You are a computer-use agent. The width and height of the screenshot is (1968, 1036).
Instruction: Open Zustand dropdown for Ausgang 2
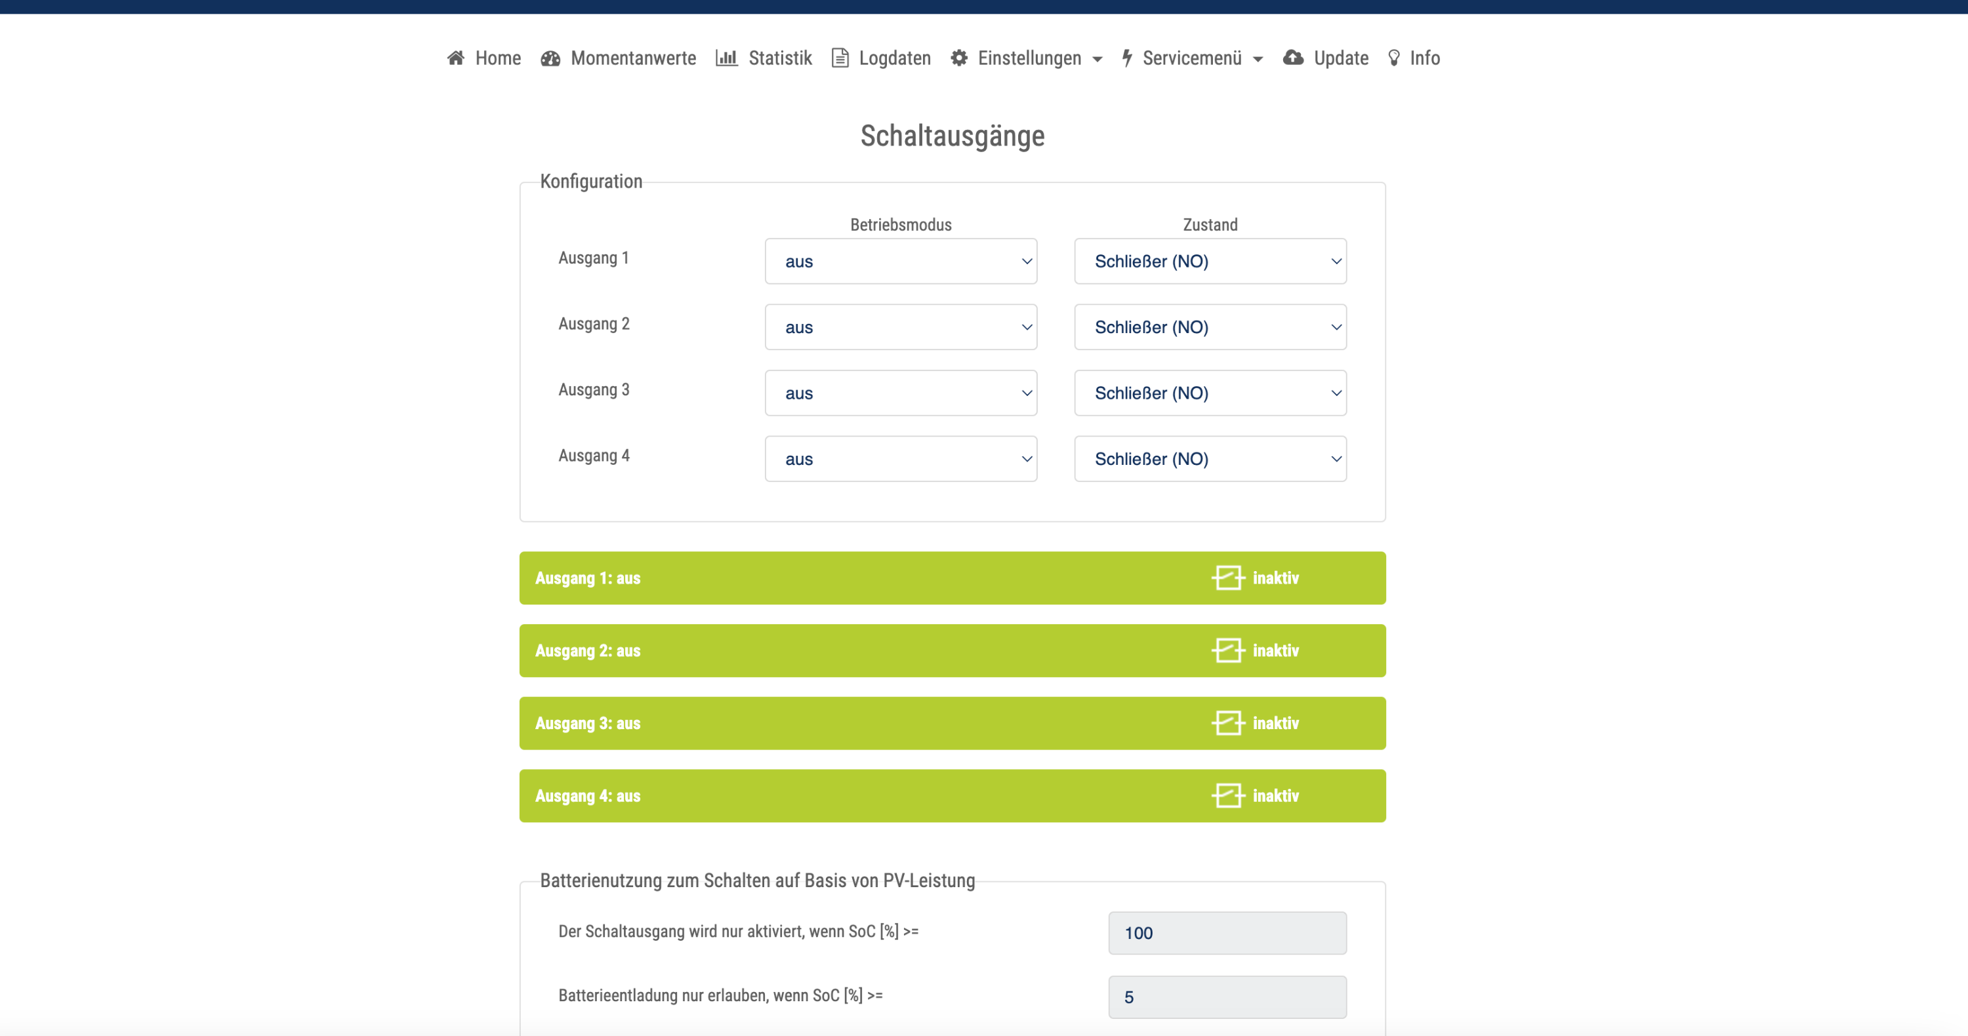[1210, 327]
